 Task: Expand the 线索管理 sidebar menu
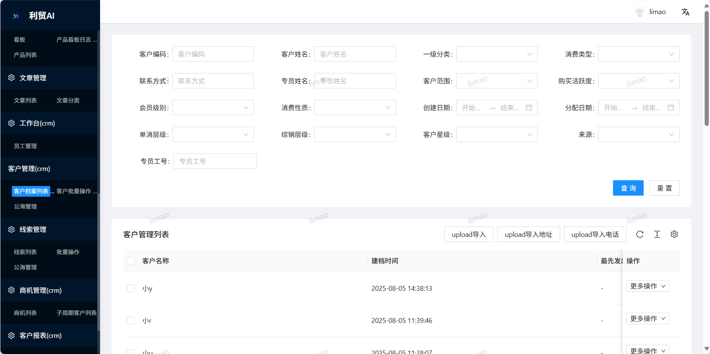[x=33, y=229]
